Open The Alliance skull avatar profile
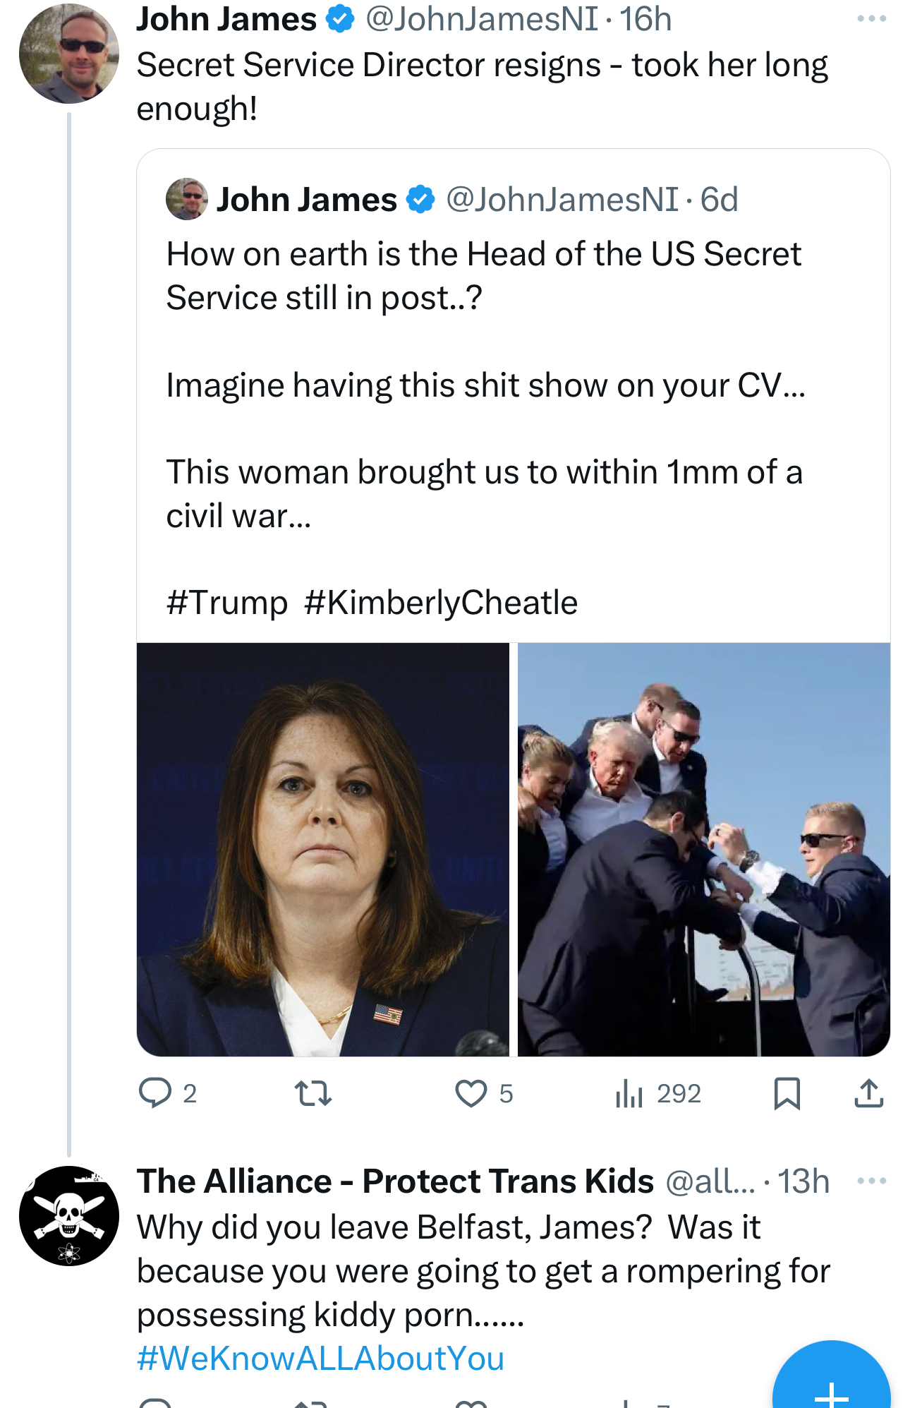The image size is (910, 1408). (68, 1215)
